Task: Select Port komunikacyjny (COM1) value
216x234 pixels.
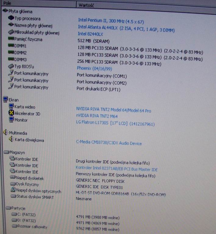Action: coord(102,76)
